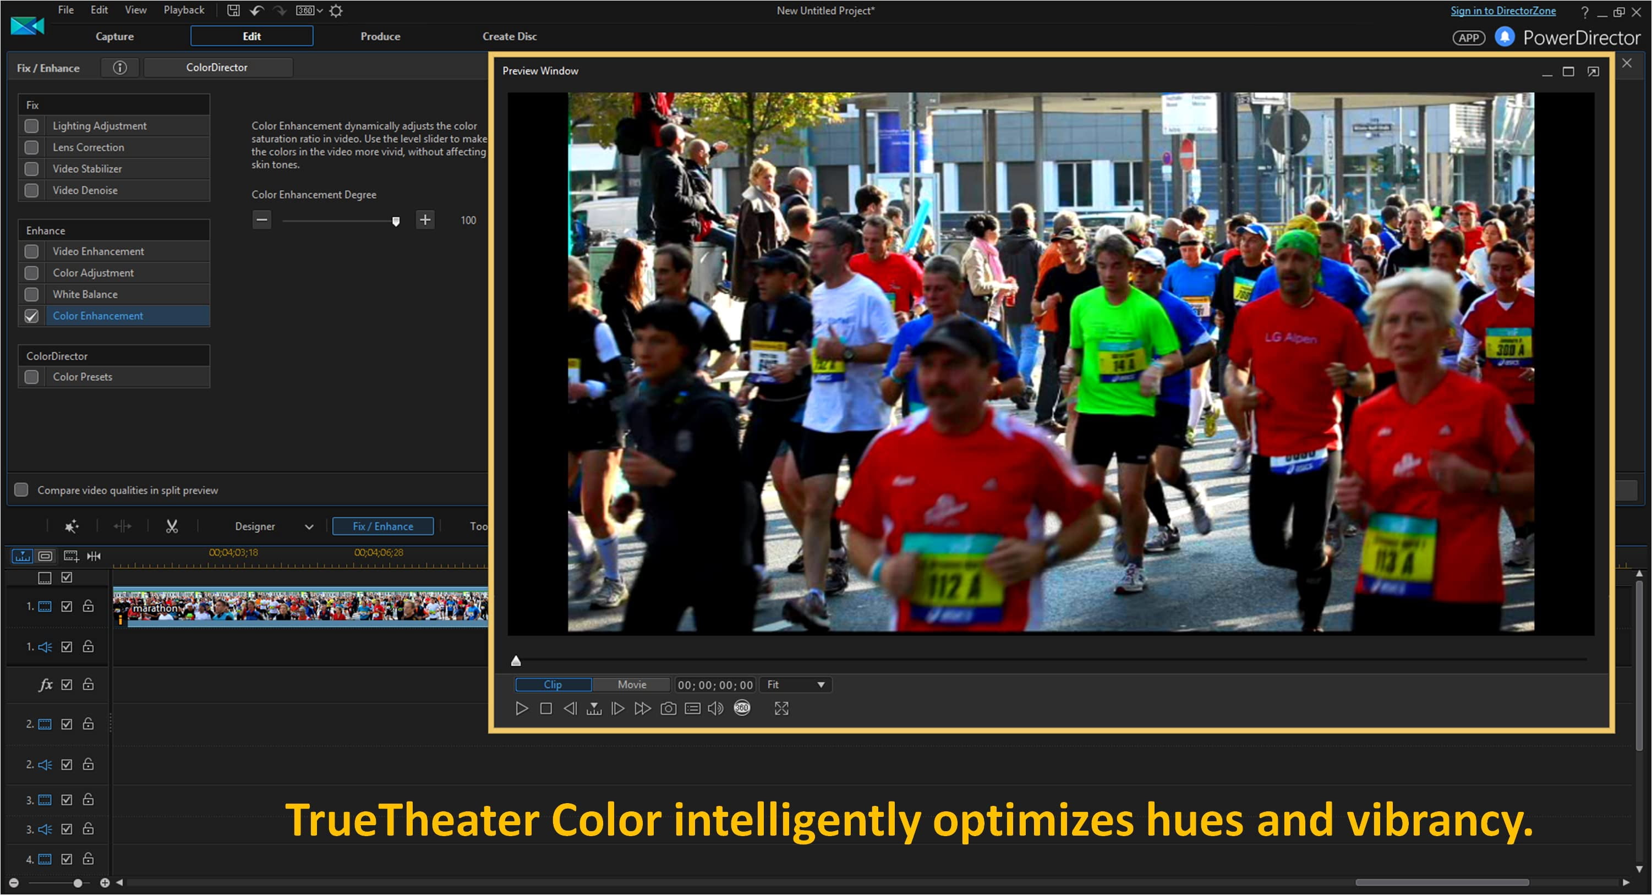The width and height of the screenshot is (1652, 895).
Task: Enter fullscreen preview icon
Action: (781, 709)
